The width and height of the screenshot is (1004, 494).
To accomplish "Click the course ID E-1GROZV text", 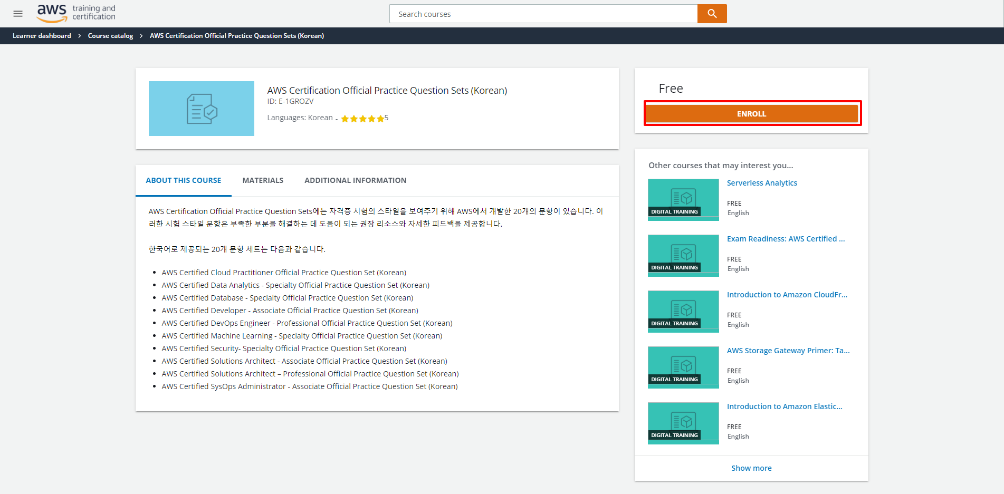I will 290,101.
